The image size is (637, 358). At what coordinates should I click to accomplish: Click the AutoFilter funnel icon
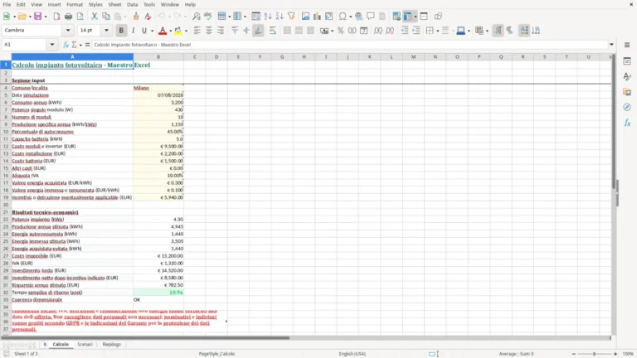pyautogui.click(x=291, y=17)
